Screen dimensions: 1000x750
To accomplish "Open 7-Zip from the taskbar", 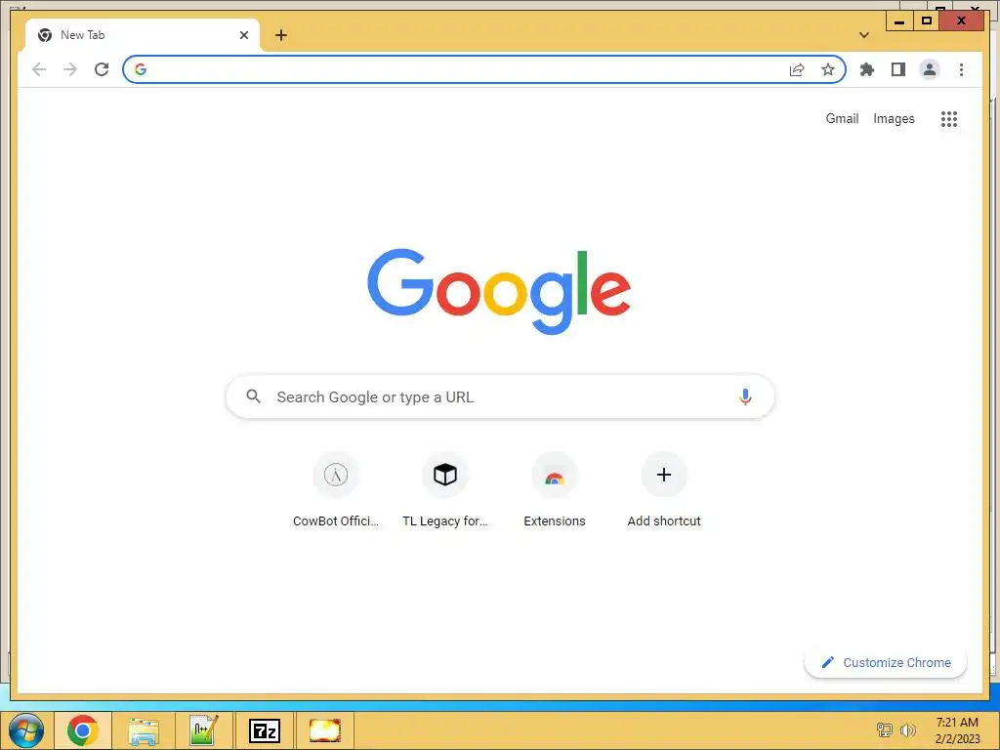I will 265,730.
